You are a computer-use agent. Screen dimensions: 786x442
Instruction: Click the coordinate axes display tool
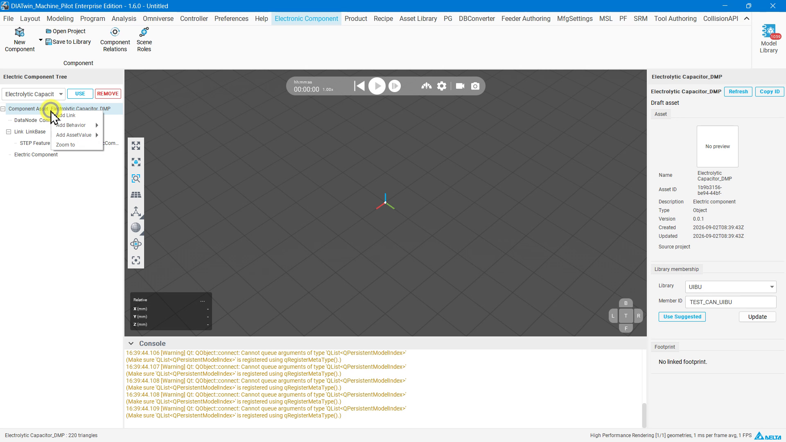point(136,211)
